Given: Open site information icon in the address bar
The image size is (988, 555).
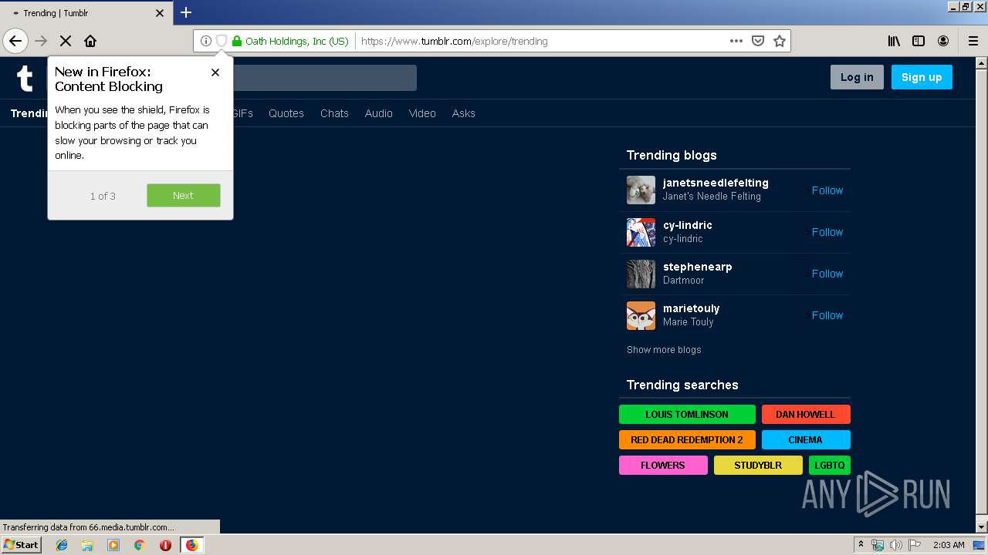Looking at the screenshot, I should pos(205,41).
